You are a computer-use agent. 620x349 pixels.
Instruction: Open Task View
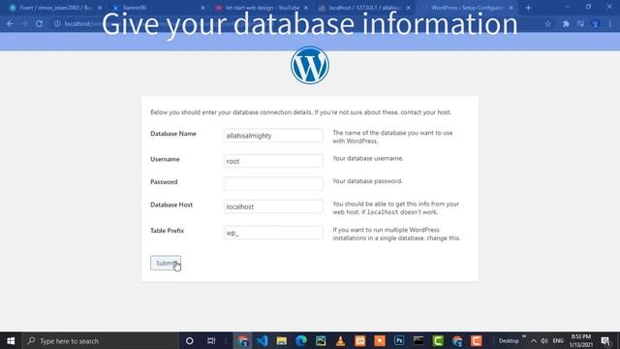(211, 340)
